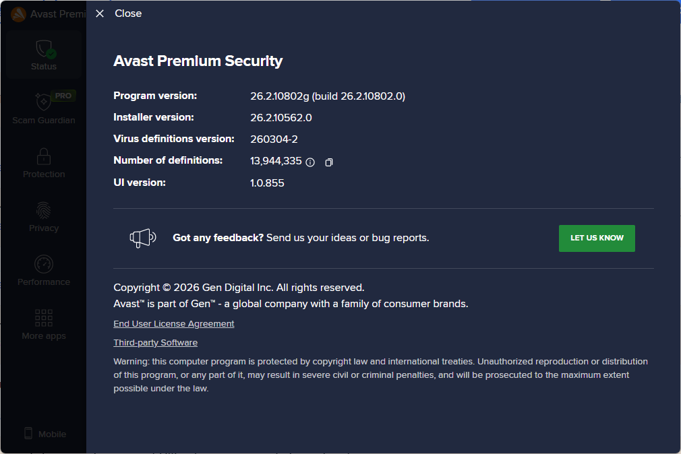Screen dimensions: 681x454
Task: Click the virus definitions version value
Action: tap(274, 139)
